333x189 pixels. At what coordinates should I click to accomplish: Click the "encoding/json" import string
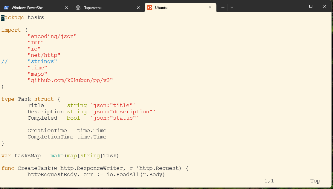(x=52, y=36)
